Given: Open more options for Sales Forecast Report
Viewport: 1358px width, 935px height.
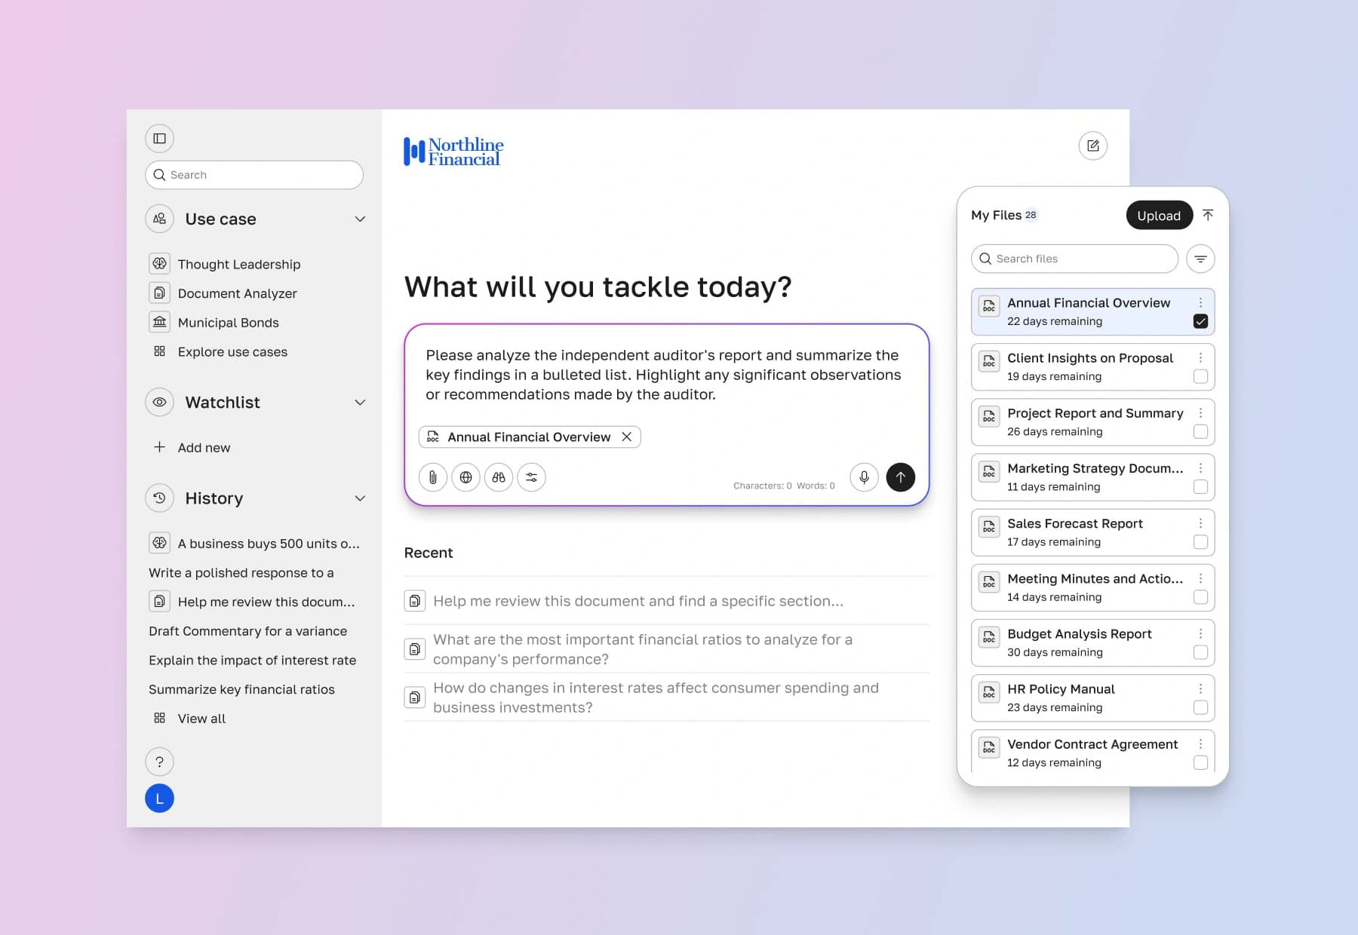Looking at the screenshot, I should click(1200, 523).
